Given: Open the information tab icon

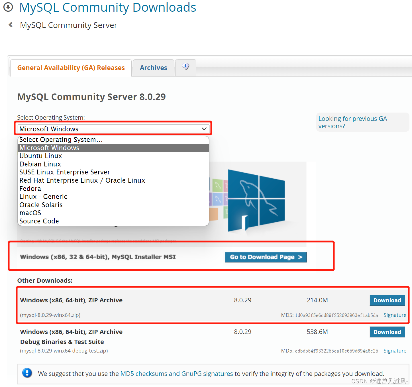Looking at the screenshot, I should pos(186,68).
